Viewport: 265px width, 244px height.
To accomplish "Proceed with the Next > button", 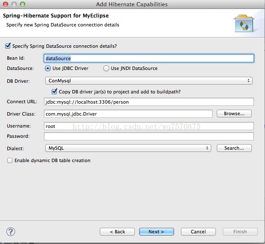I will point(157,232).
